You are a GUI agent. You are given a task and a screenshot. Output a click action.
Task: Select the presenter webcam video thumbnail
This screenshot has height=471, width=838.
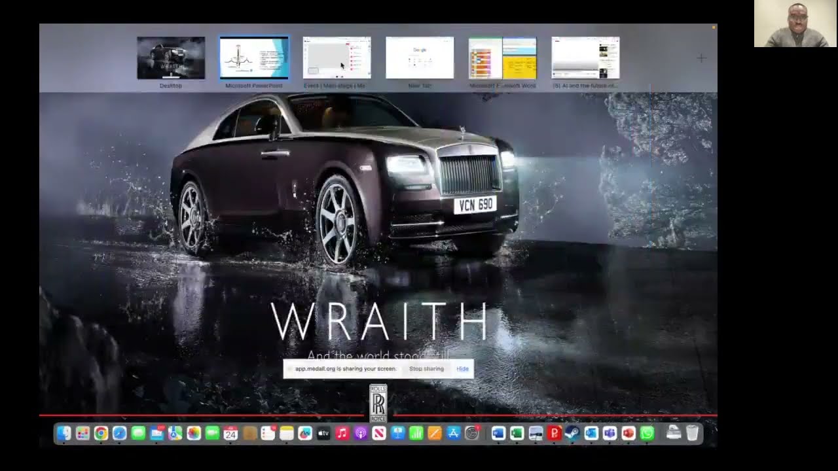[796, 24]
